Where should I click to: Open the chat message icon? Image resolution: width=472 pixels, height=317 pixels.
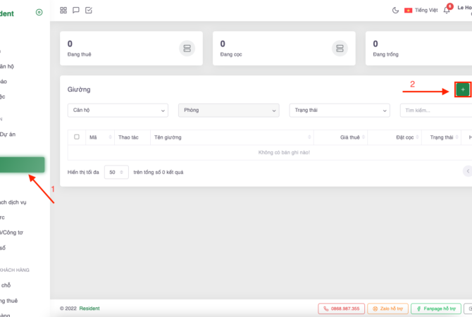[x=76, y=11]
